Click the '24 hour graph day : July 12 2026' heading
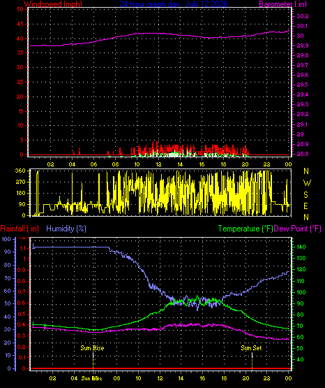 coord(174,3)
